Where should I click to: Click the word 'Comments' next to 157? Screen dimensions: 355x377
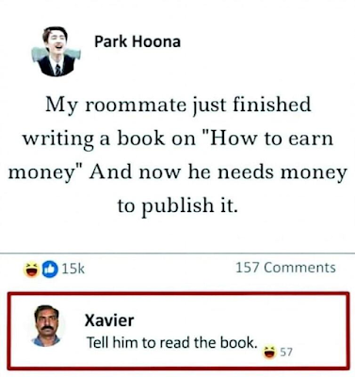point(299,268)
